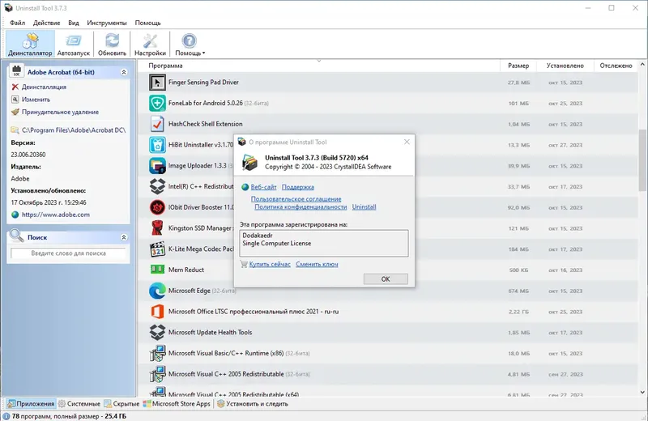Open the Автозапуск toolbar section
The image size is (648, 421).
74,44
